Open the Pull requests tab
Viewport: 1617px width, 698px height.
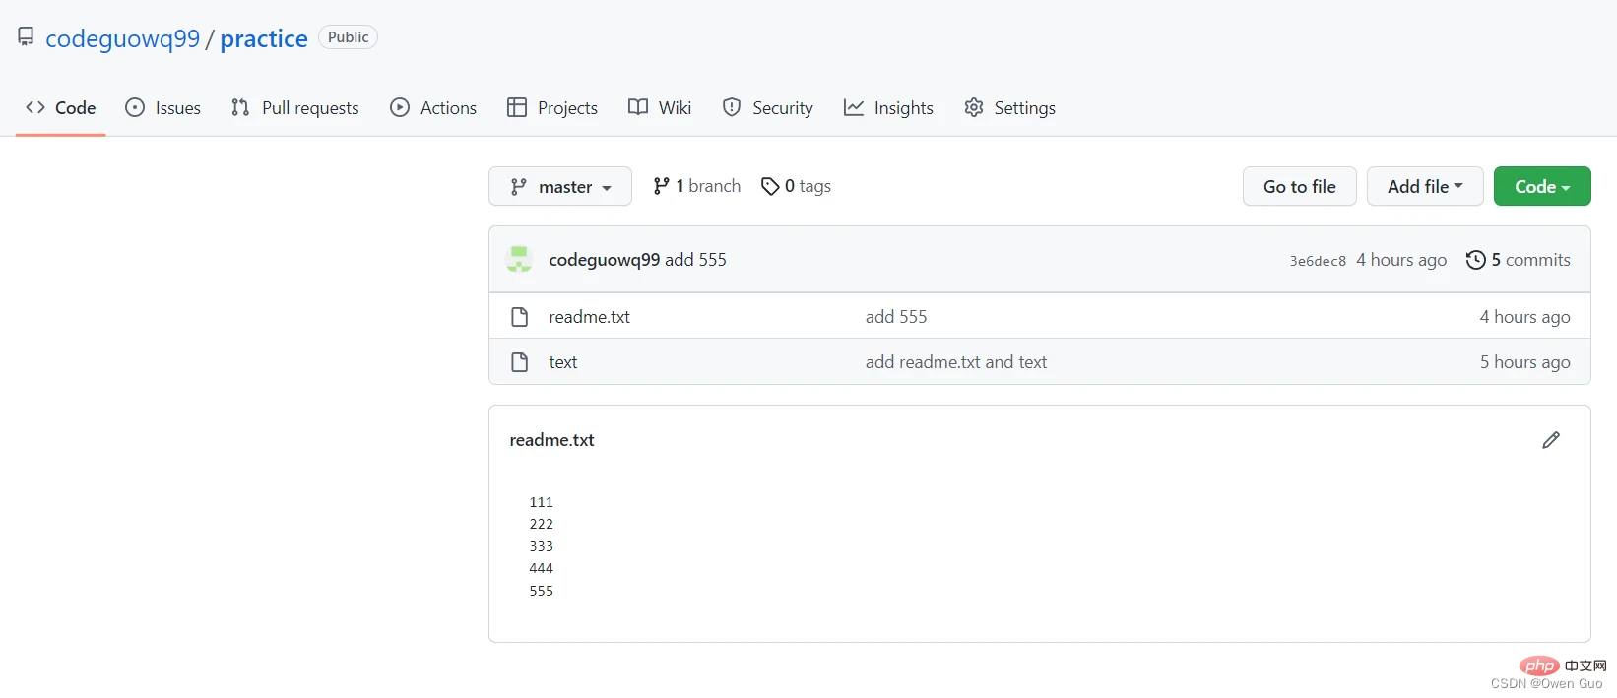tap(295, 108)
